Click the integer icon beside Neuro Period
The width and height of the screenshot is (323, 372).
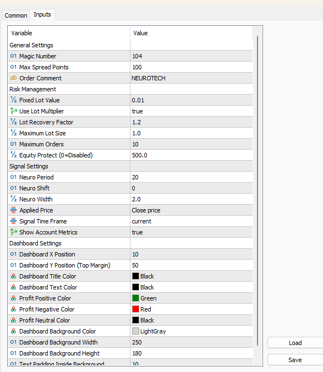pos(14,177)
